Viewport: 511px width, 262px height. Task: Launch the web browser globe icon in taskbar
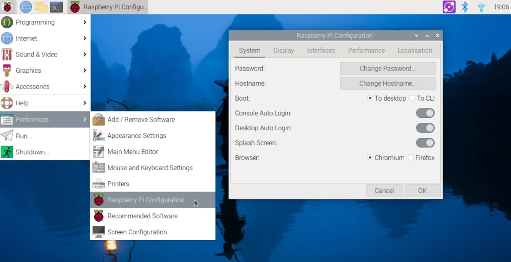pos(26,6)
